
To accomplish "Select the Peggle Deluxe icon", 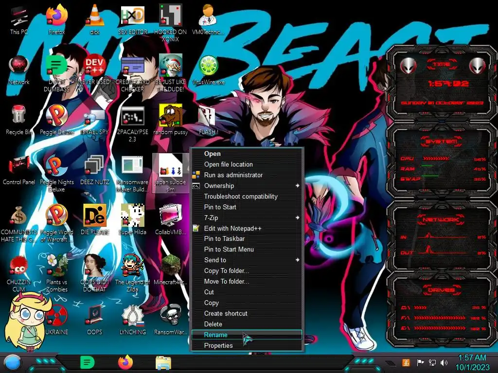I will click(x=56, y=120).
